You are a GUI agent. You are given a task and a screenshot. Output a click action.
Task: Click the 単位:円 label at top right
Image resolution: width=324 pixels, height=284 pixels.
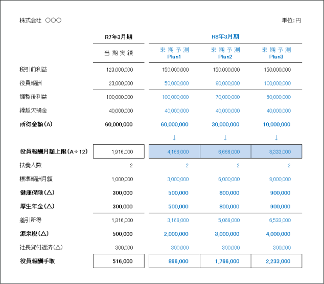click(x=291, y=20)
